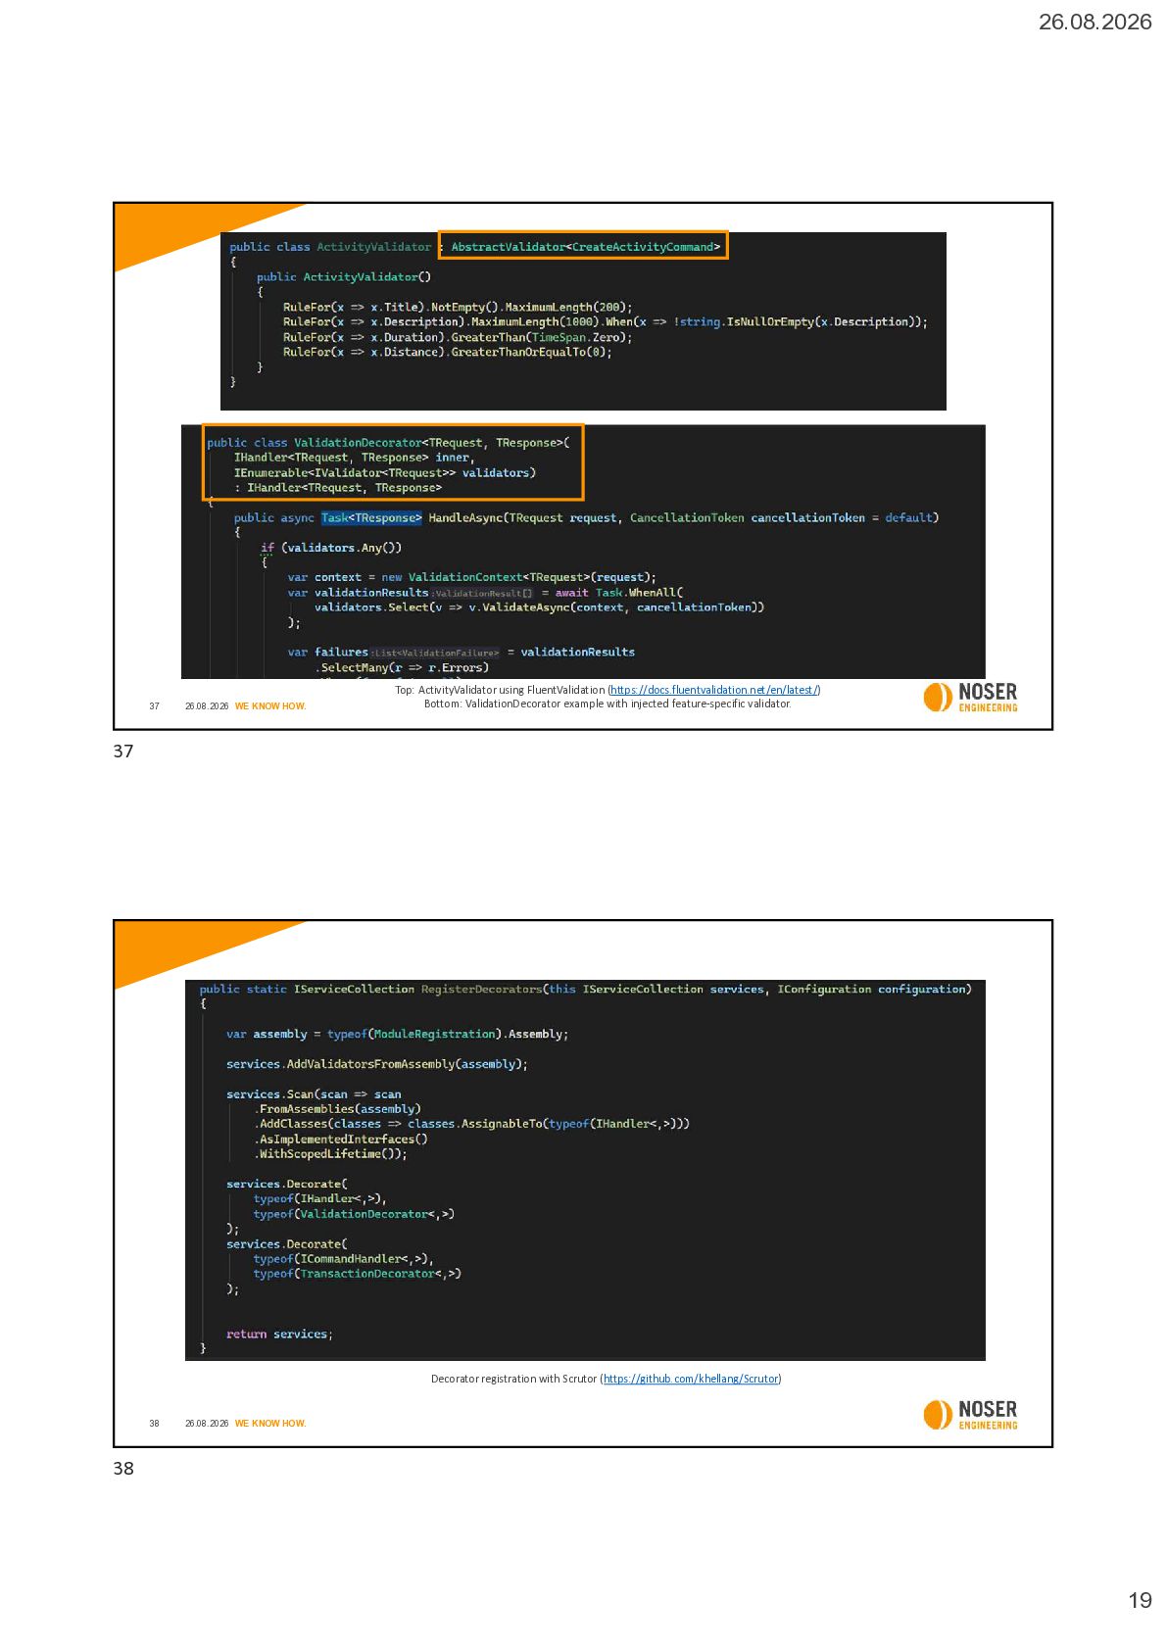Open the docs.fluentvalidation.net link on slide 37
The image size is (1167, 1650).
pyautogui.click(x=714, y=690)
